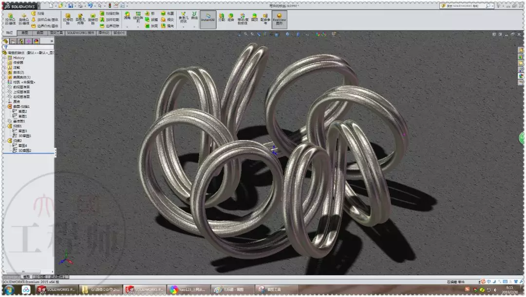Select the Intersect (相交) tool
The width and height of the screenshot is (526, 297).
[x=168, y=20]
